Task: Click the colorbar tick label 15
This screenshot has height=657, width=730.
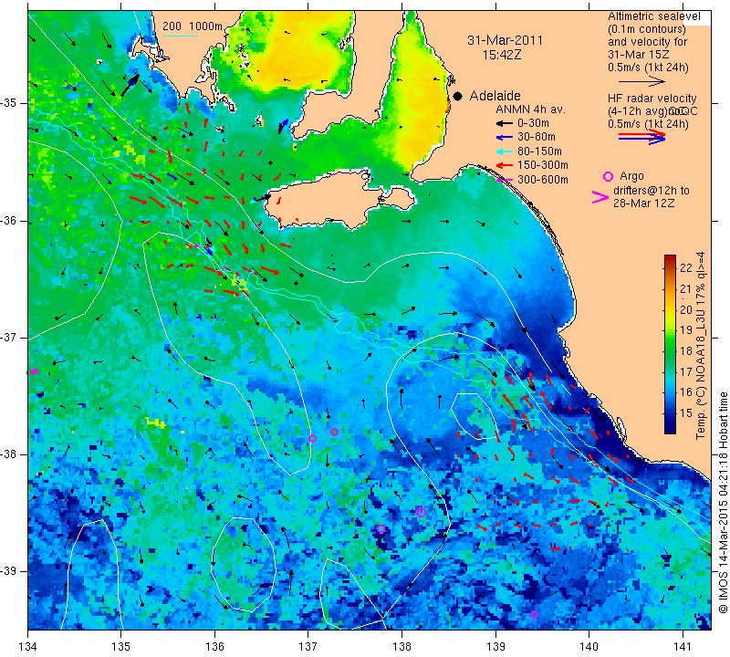Action: (x=685, y=412)
